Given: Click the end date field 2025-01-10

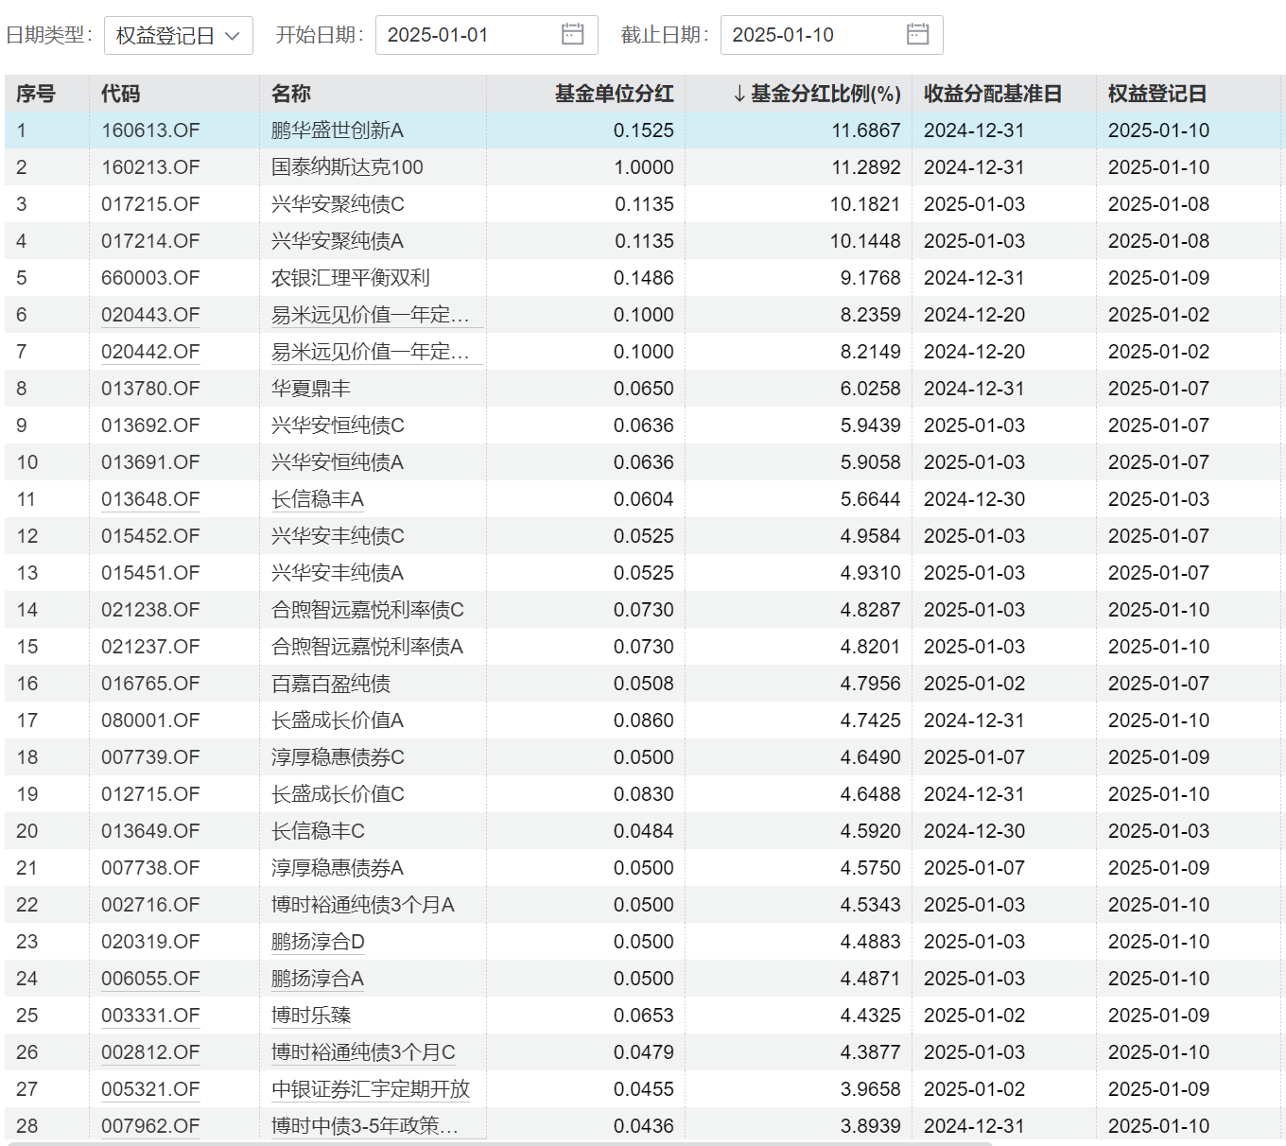Looking at the screenshot, I should click(x=831, y=35).
